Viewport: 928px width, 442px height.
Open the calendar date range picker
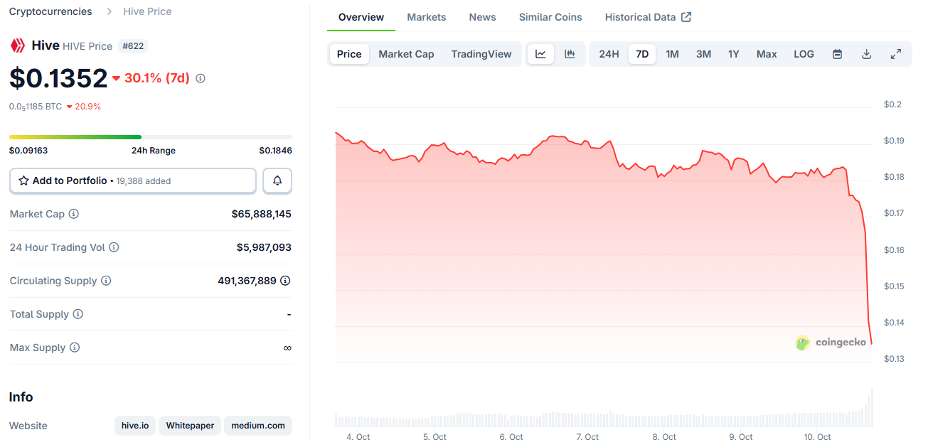(837, 54)
